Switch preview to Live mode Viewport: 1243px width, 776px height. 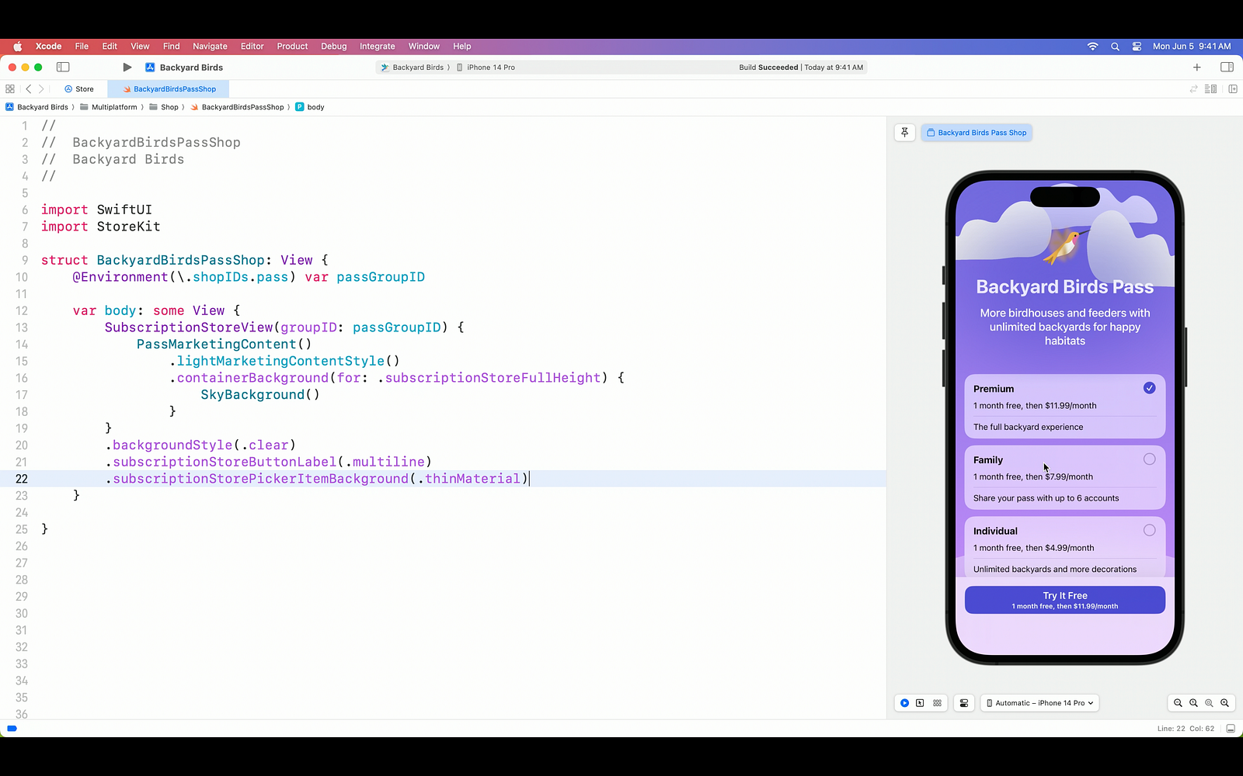[905, 703]
